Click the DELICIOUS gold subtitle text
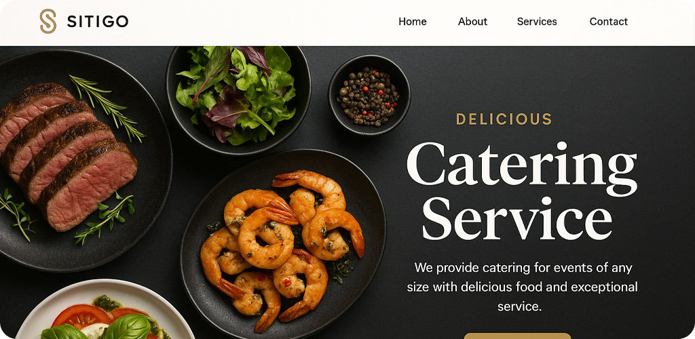 pyautogui.click(x=504, y=119)
